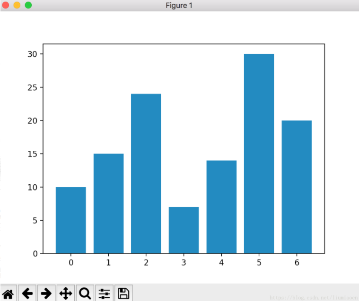Save the figure with floppy icon
The width and height of the screenshot is (359, 301).
coord(123,294)
